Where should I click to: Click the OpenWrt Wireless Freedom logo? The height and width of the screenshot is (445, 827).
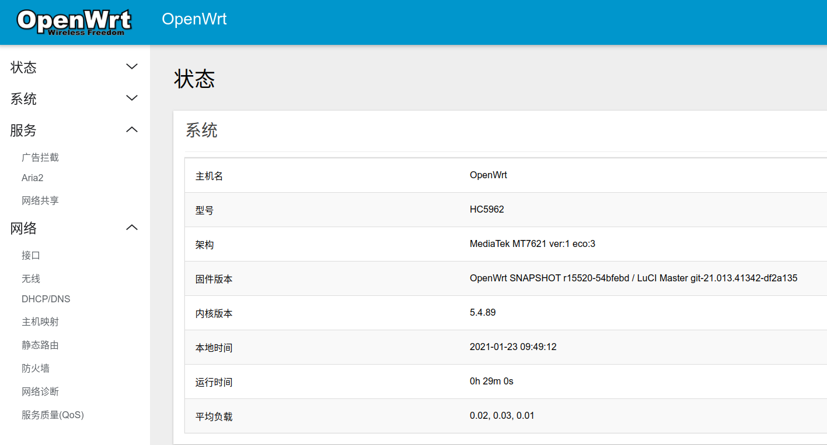74,22
